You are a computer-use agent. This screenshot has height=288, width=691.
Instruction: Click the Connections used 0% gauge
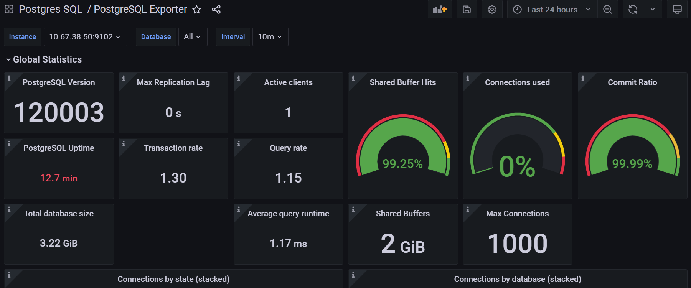pyautogui.click(x=517, y=145)
